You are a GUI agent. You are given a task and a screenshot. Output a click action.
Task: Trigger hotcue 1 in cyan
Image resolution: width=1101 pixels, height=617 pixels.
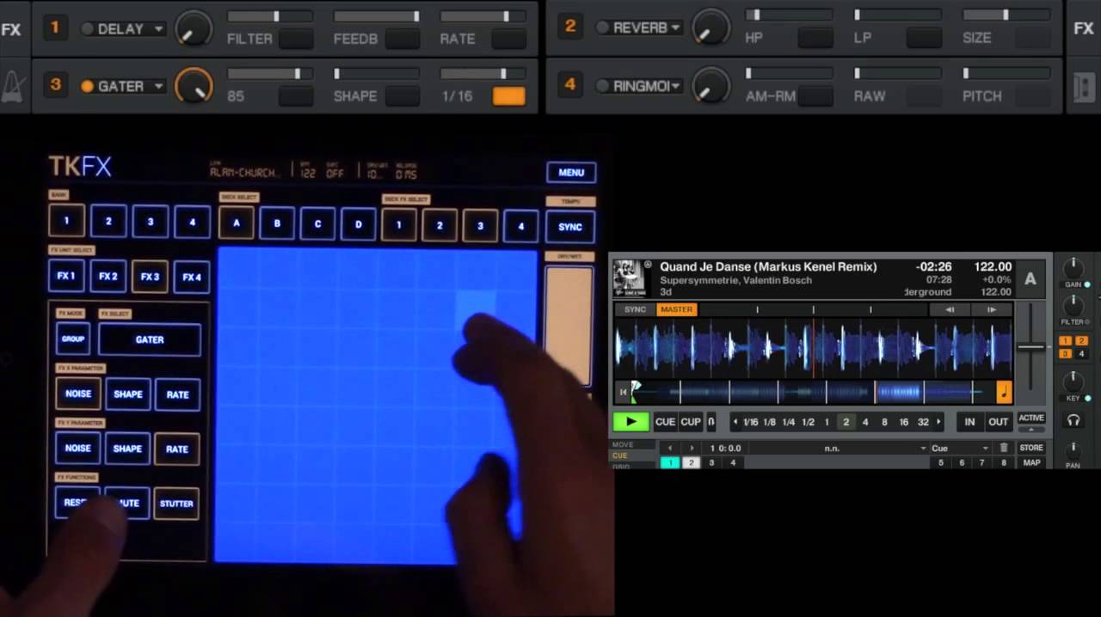pos(670,462)
